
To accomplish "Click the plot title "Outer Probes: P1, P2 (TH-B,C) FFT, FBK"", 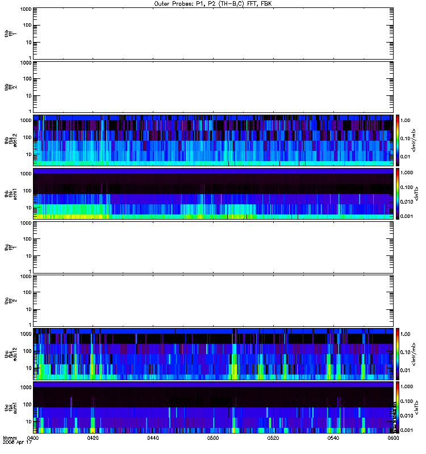I will [213, 4].
